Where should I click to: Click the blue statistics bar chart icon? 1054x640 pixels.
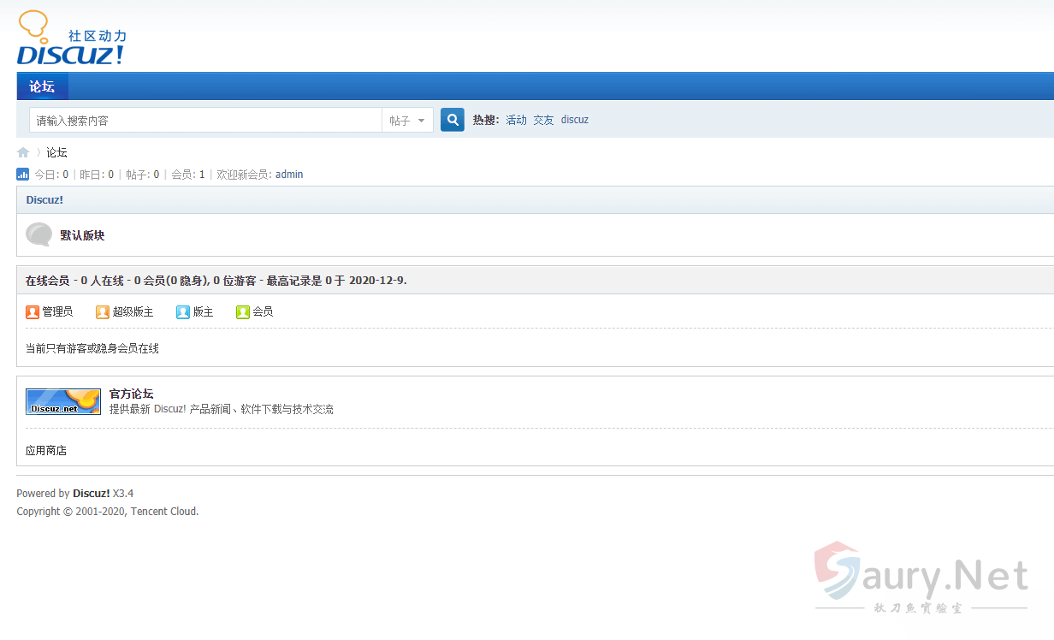23,175
